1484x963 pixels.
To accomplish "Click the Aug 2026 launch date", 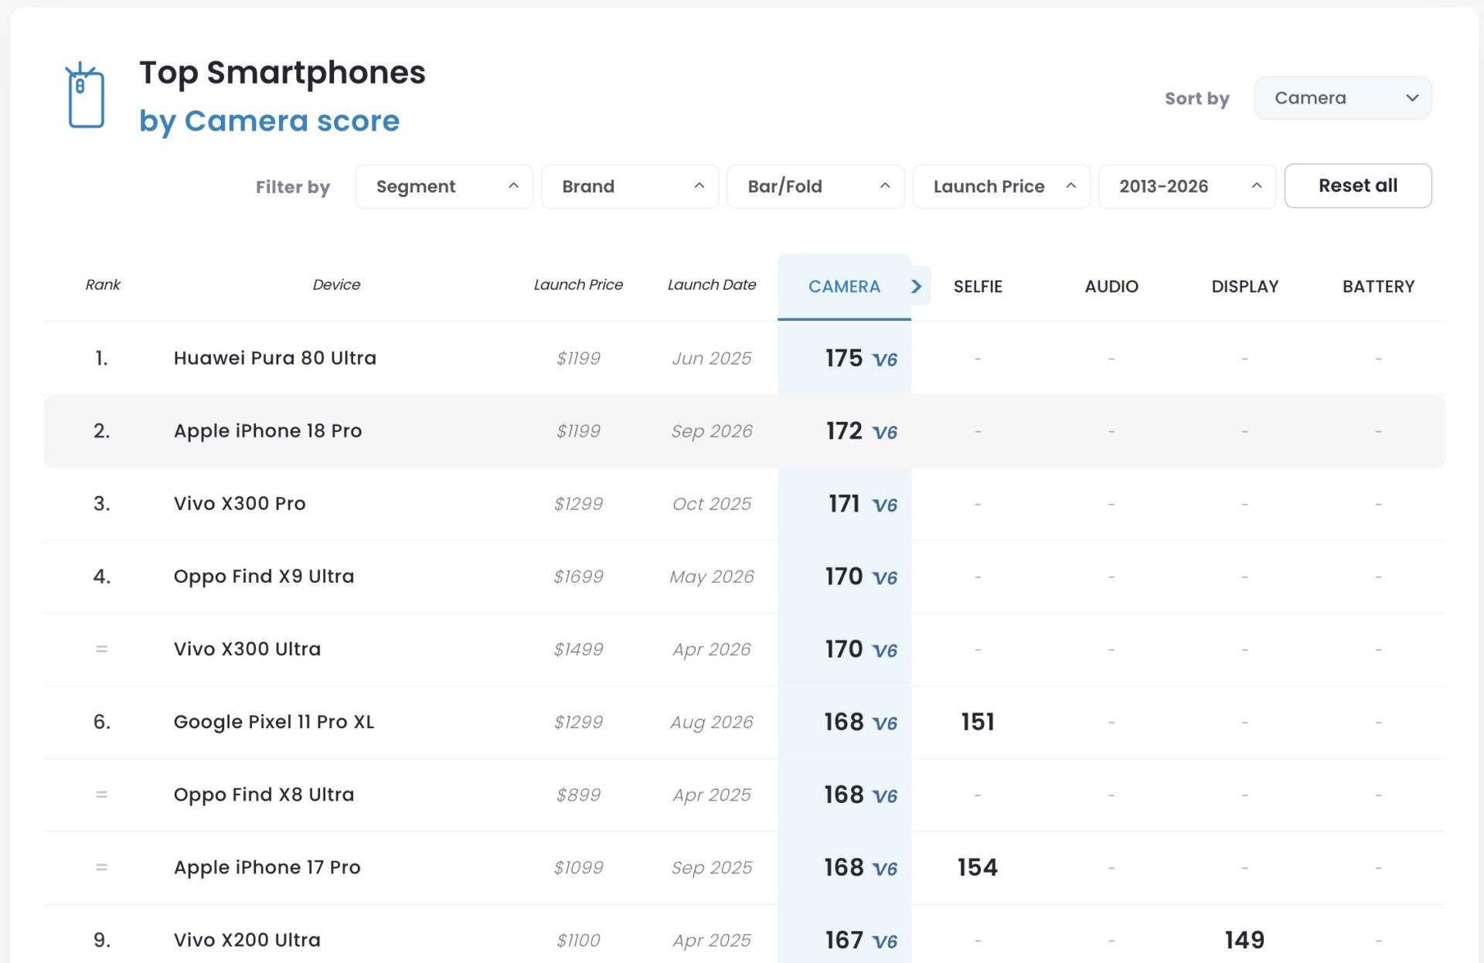I will pyautogui.click(x=712, y=722).
